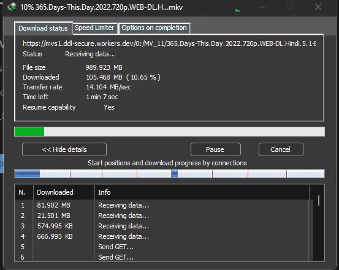Click the connections progress segment bar

[x=169, y=174]
